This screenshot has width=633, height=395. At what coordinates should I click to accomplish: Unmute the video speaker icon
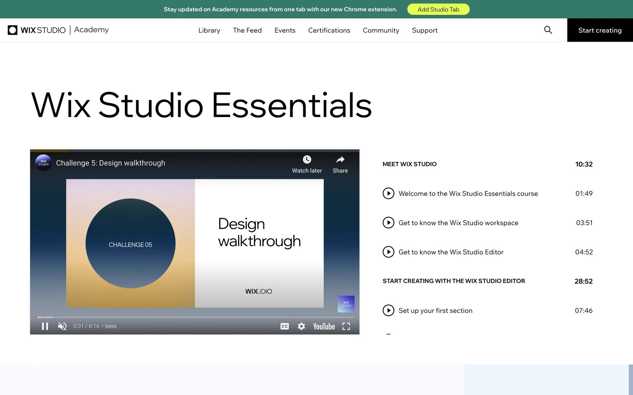click(62, 326)
